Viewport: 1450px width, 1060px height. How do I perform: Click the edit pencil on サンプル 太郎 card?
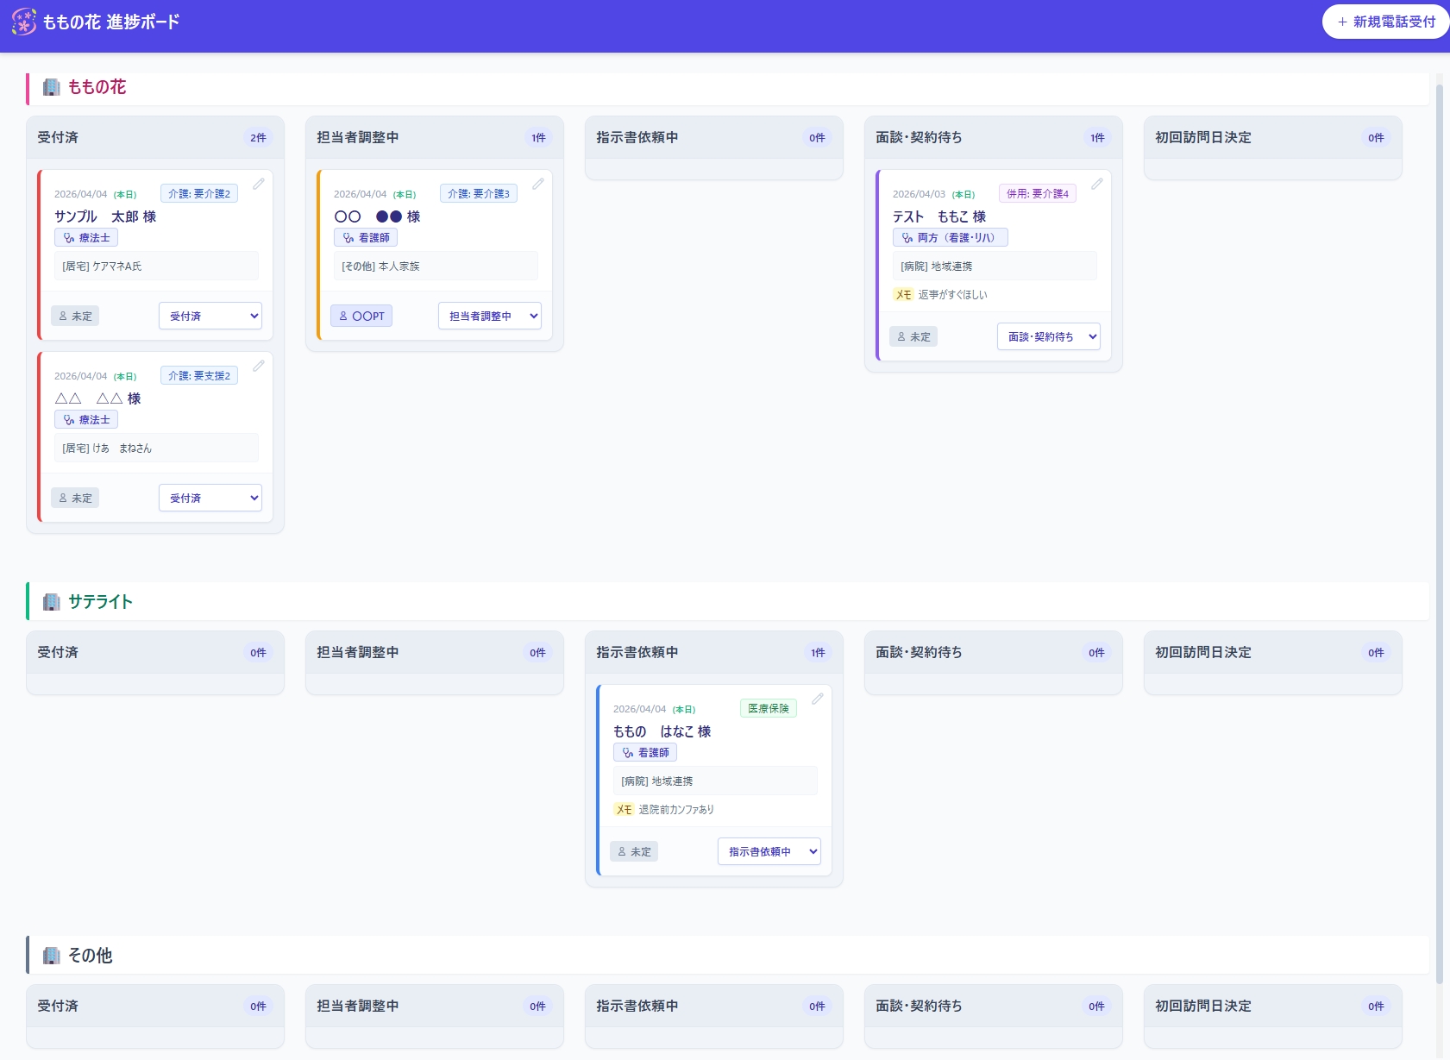tap(258, 185)
